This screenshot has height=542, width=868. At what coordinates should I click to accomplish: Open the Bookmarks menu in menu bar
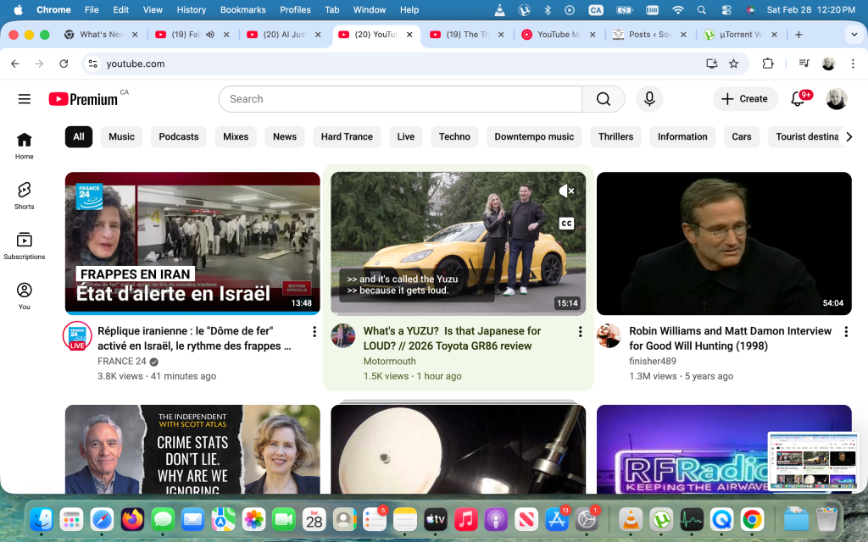pos(242,9)
